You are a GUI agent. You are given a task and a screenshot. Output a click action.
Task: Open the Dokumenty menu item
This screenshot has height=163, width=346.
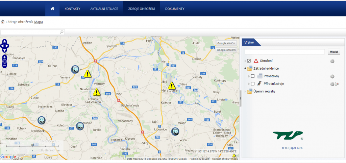(x=175, y=9)
